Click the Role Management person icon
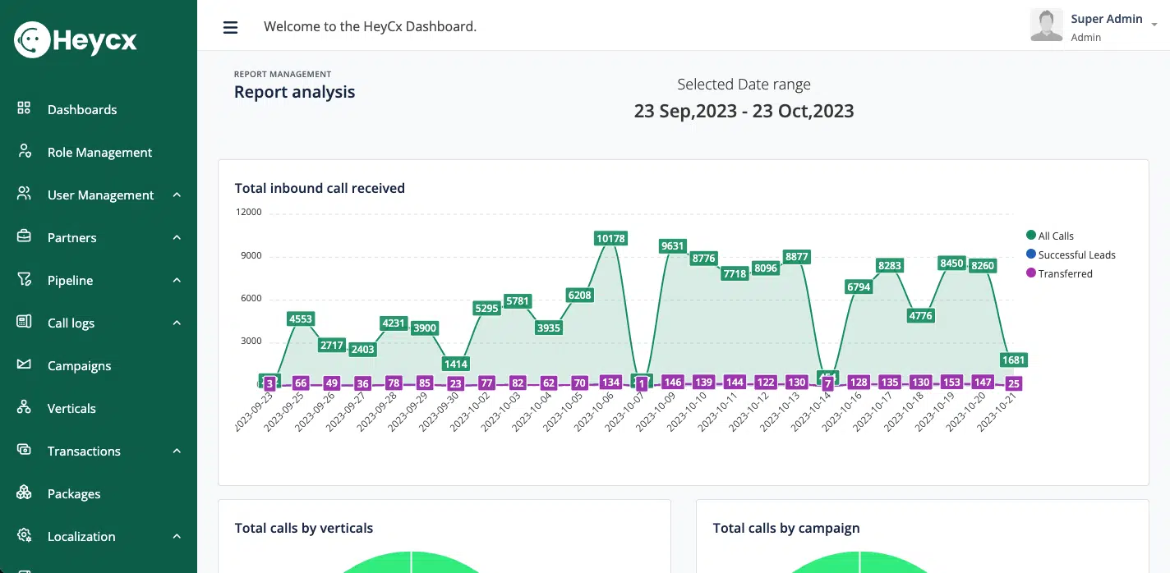The height and width of the screenshot is (573, 1170). 24,151
